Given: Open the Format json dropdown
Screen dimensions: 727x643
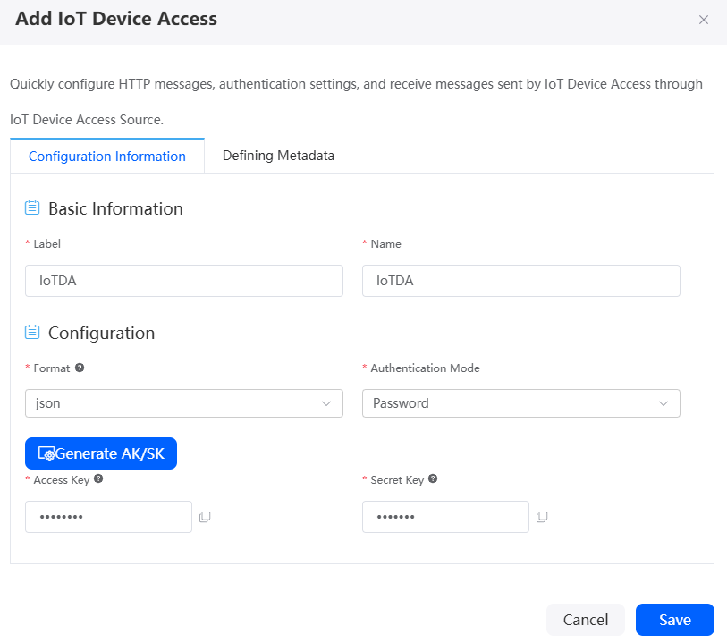Looking at the screenshot, I should pyautogui.click(x=184, y=403).
